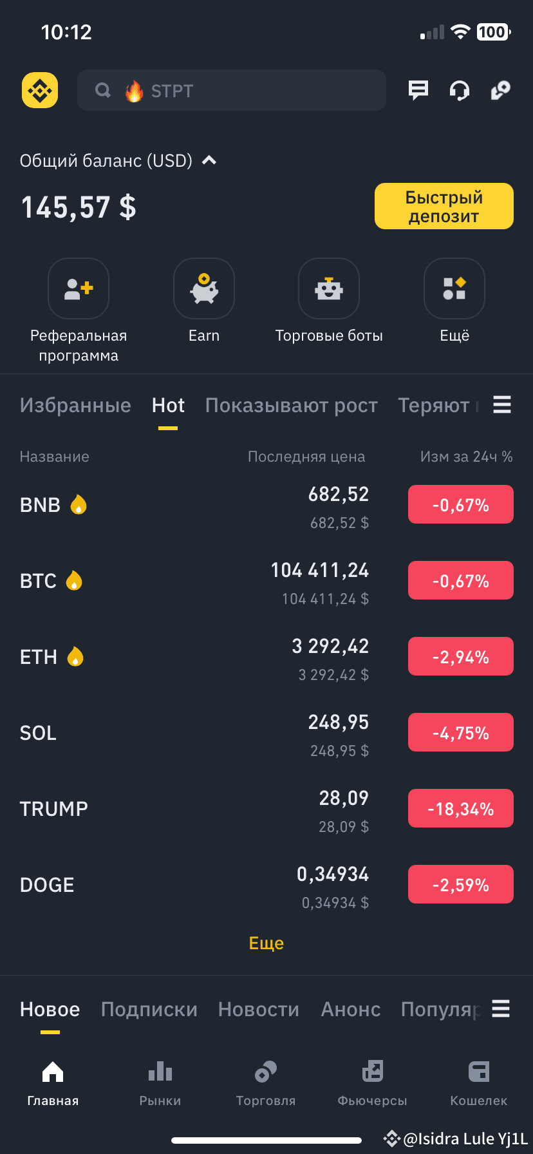Go to Кошелек wallet icon
533x1154 pixels.
[479, 1072]
